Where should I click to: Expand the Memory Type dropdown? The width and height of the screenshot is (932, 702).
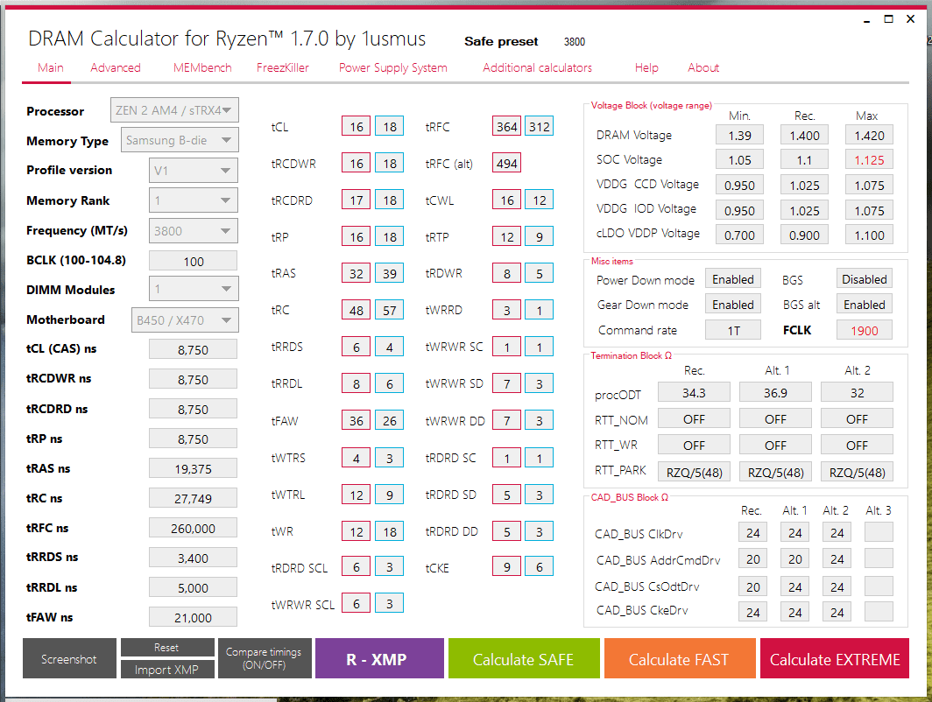pyautogui.click(x=180, y=140)
